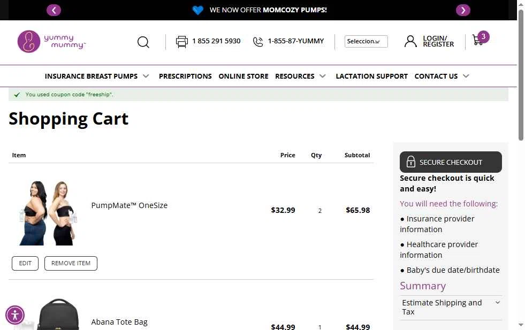Click Insurance provider information text

[x=437, y=224]
